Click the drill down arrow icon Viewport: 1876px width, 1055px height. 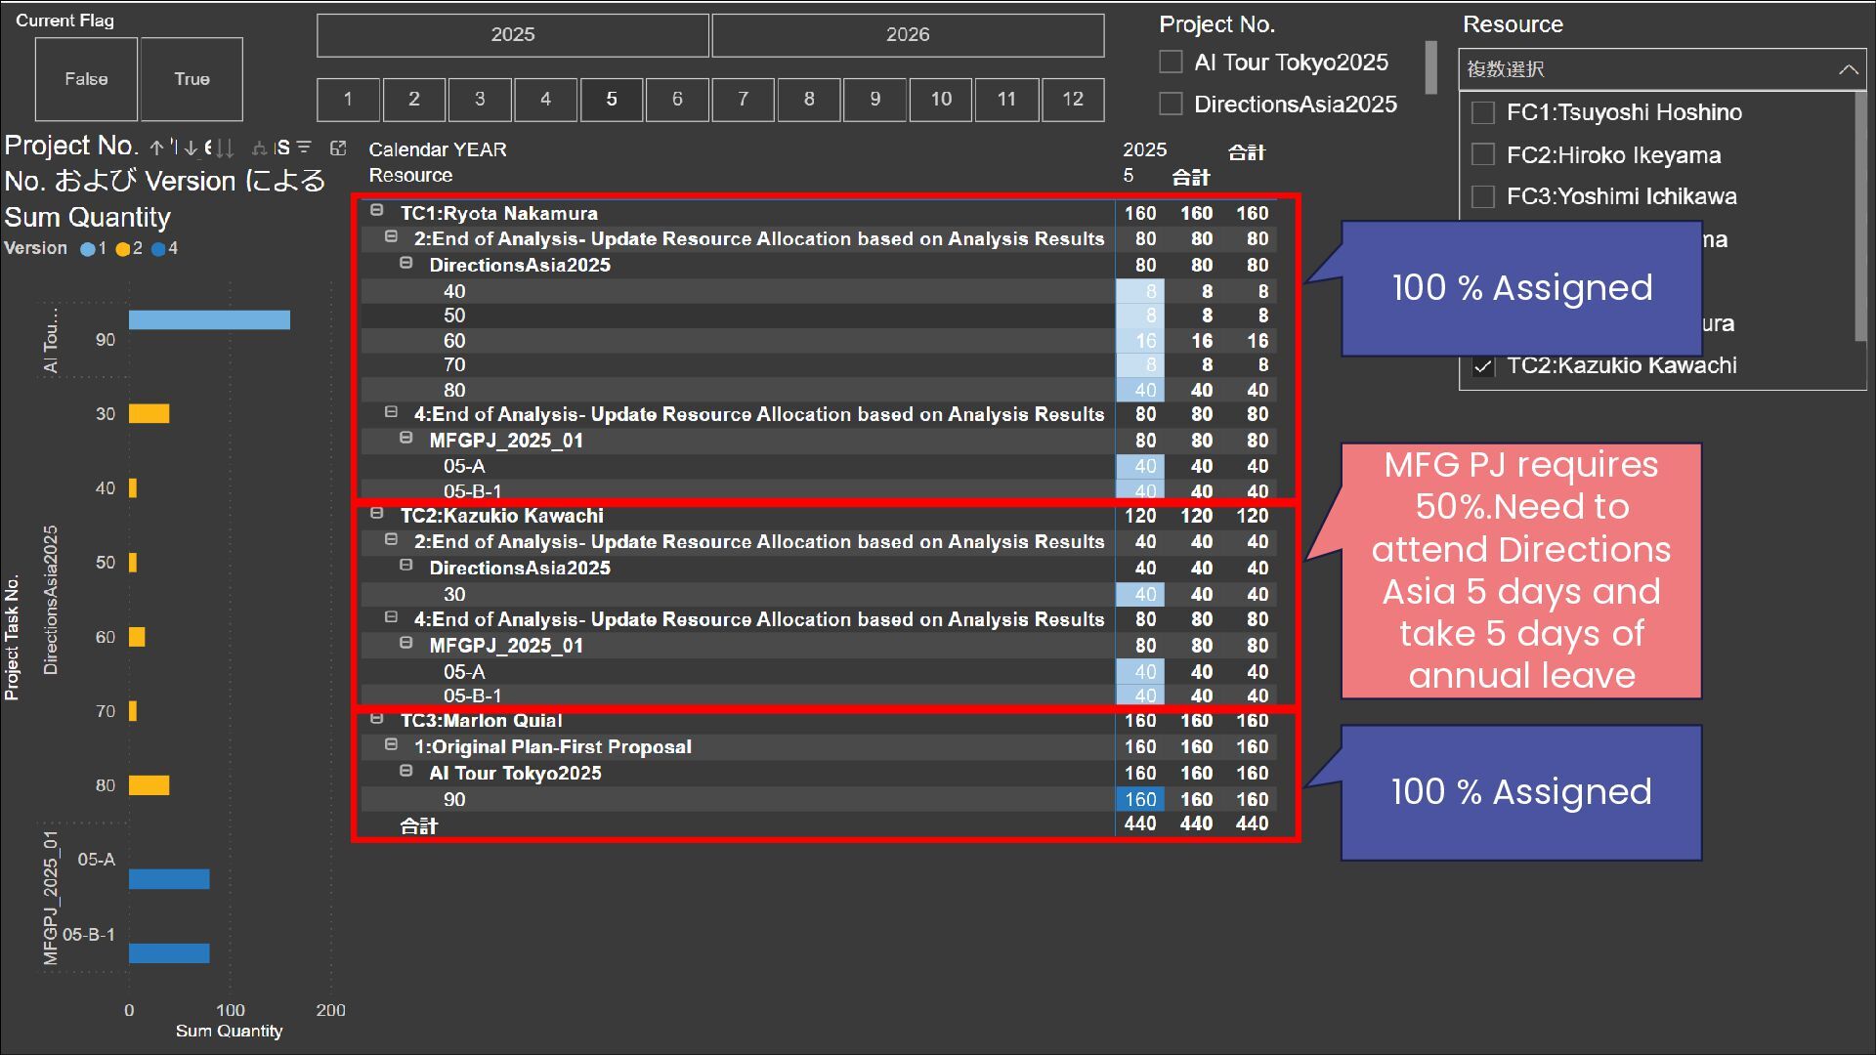[x=191, y=148]
